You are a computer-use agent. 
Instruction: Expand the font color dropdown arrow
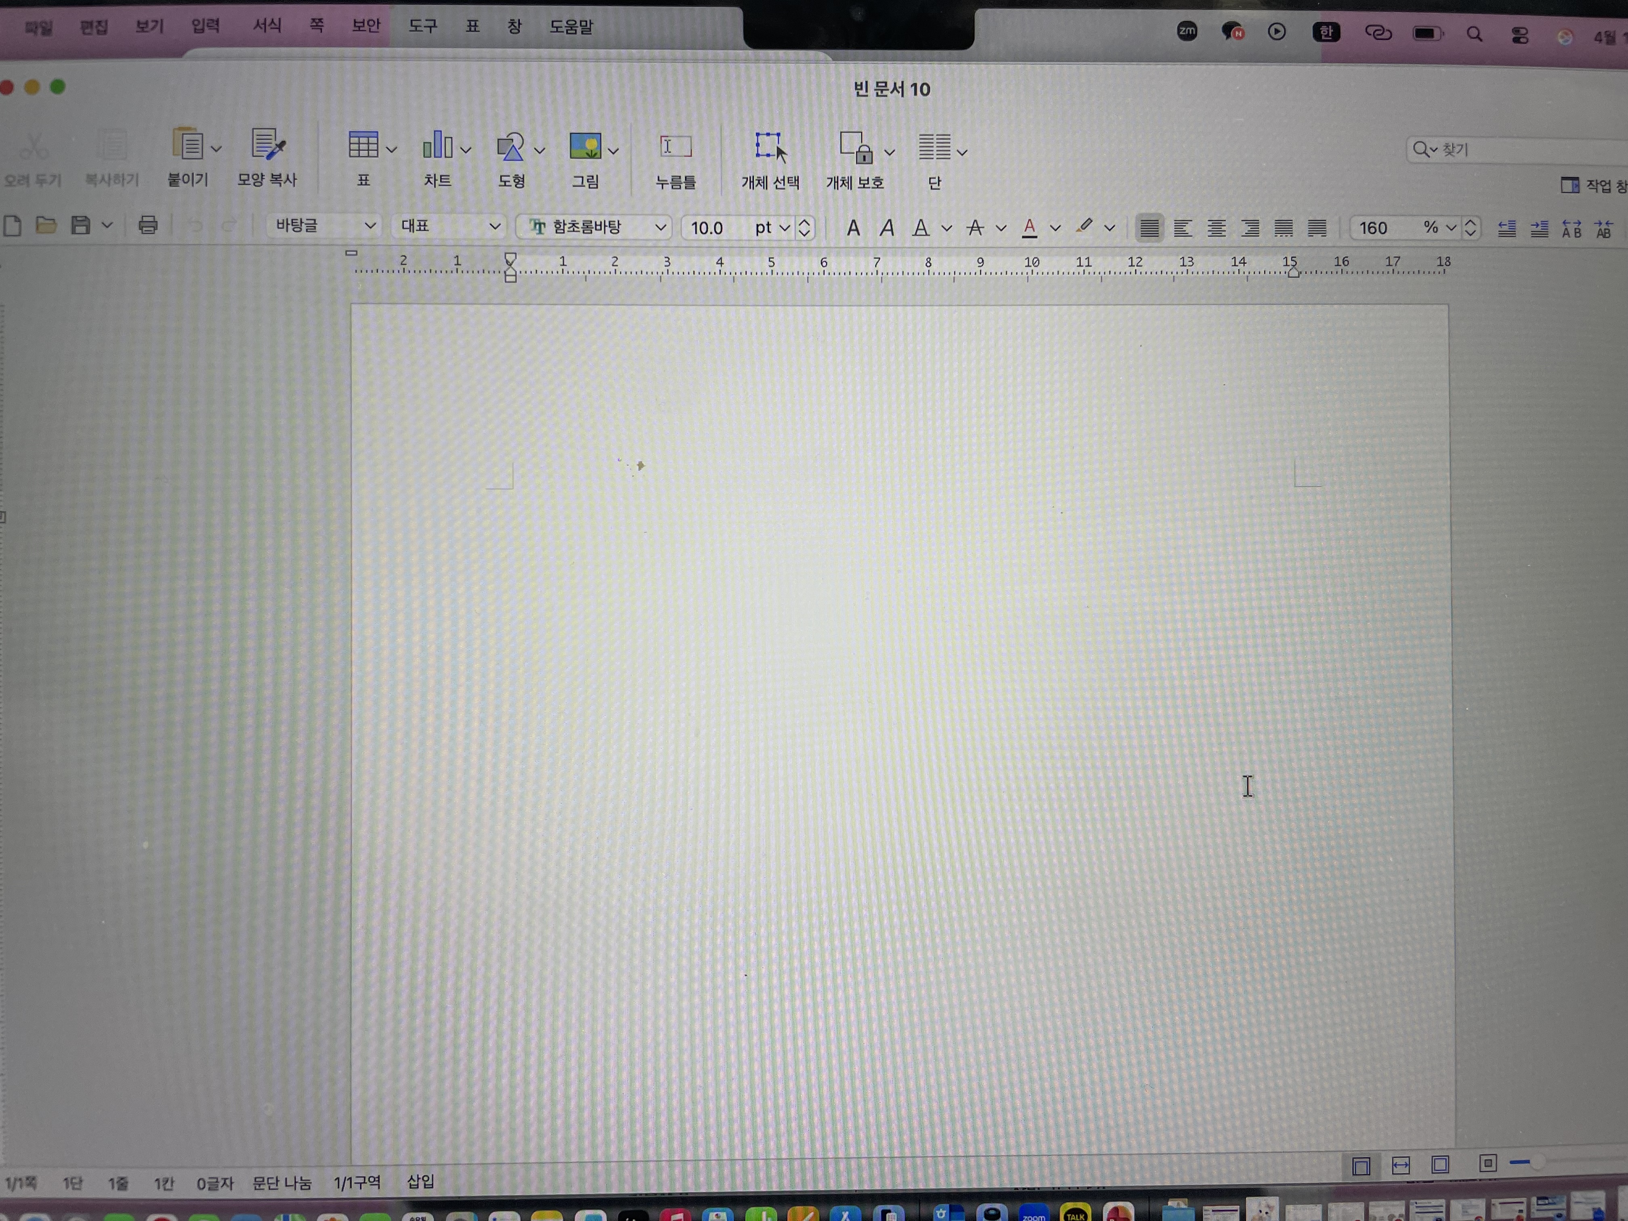(x=1055, y=228)
